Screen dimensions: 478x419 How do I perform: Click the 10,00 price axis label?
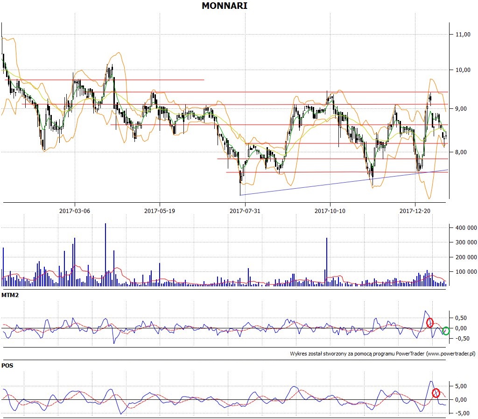pyautogui.click(x=463, y=70)
